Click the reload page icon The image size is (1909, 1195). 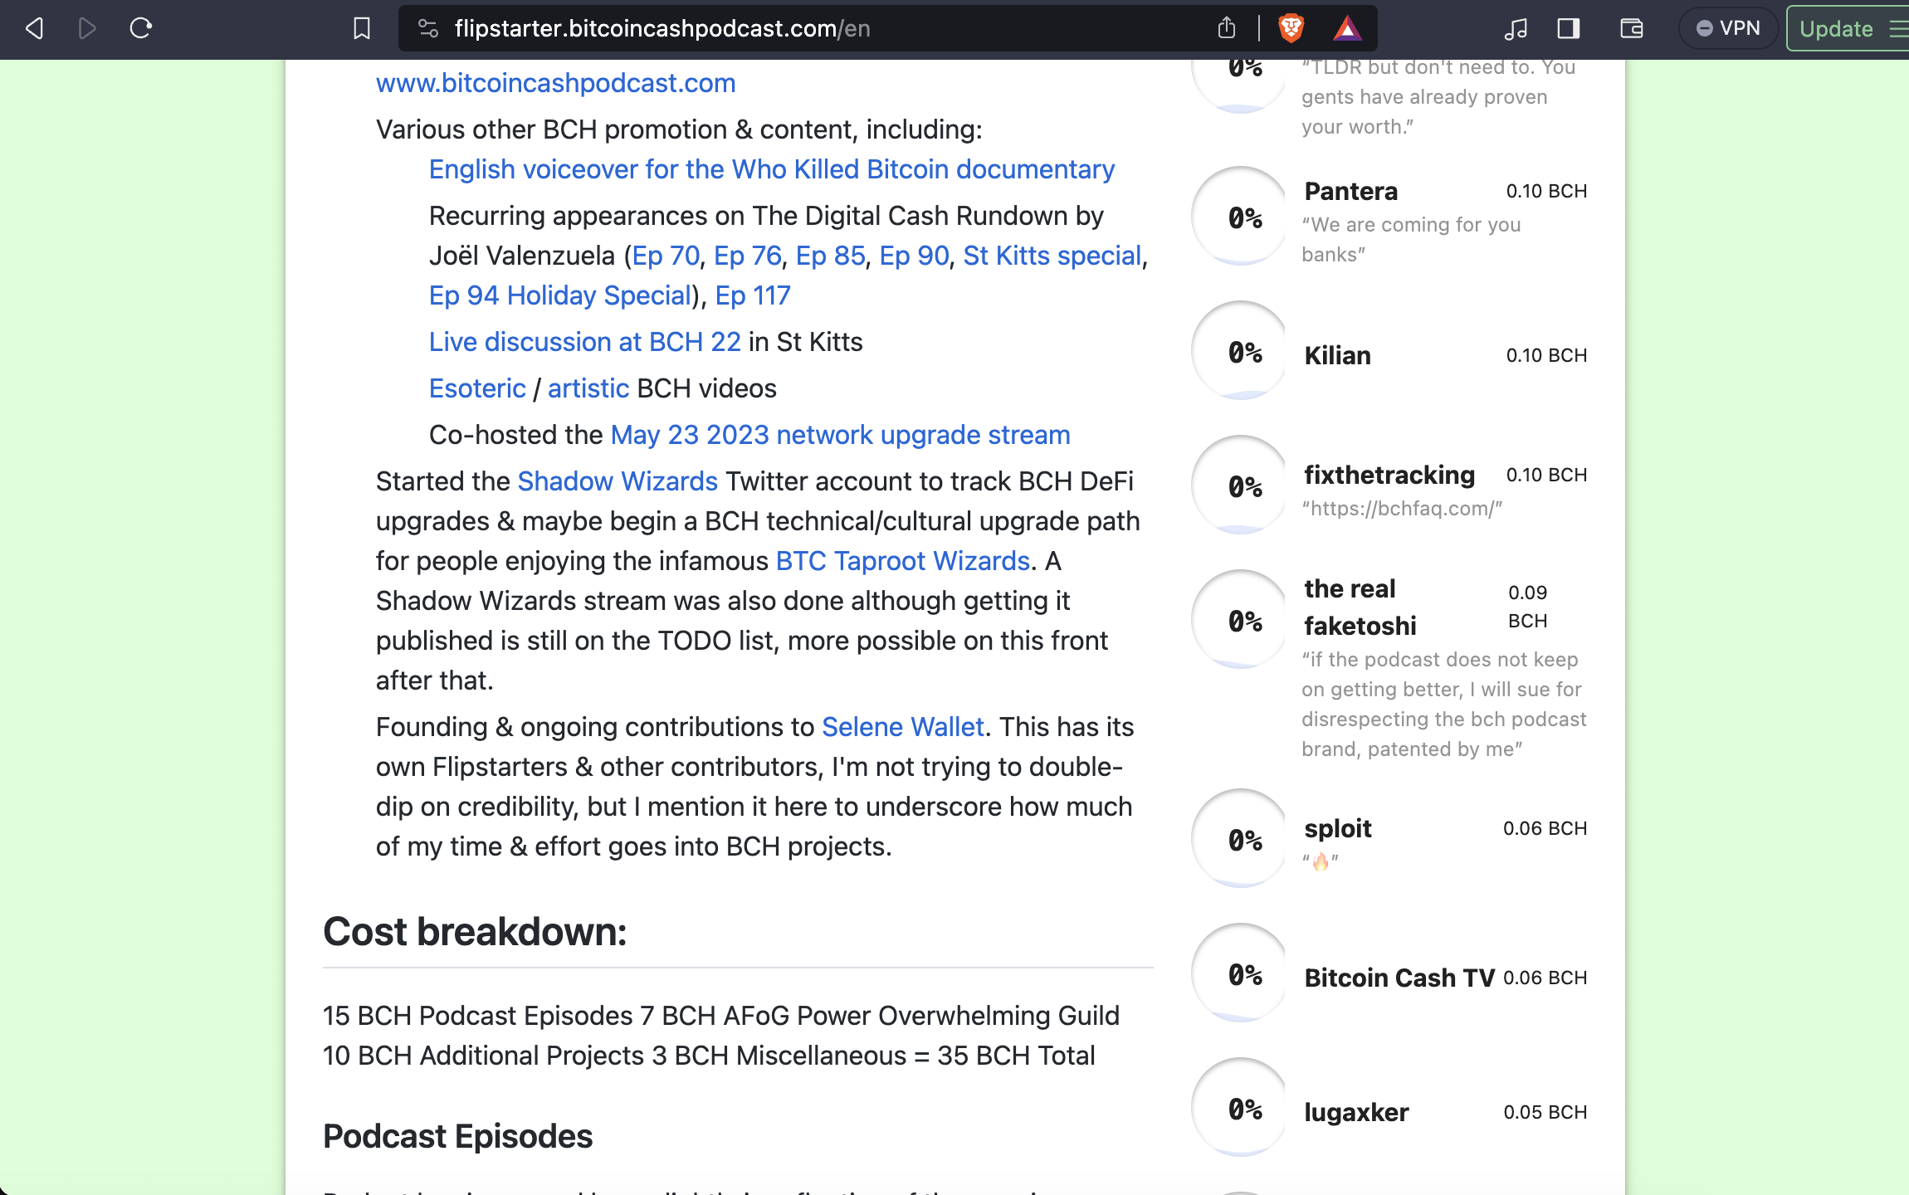[140, 28]
